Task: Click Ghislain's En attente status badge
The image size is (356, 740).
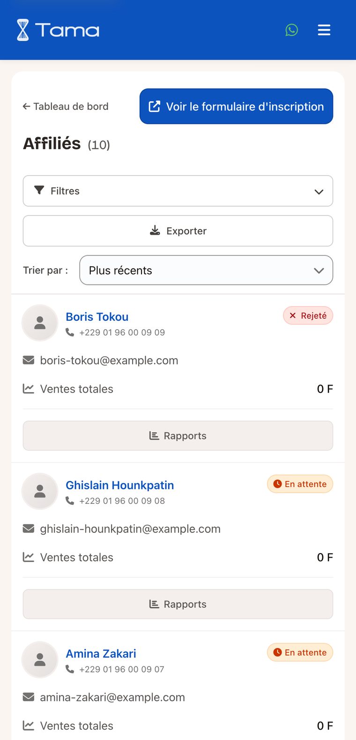Action: pyautogui.click(x=300, y=484)
